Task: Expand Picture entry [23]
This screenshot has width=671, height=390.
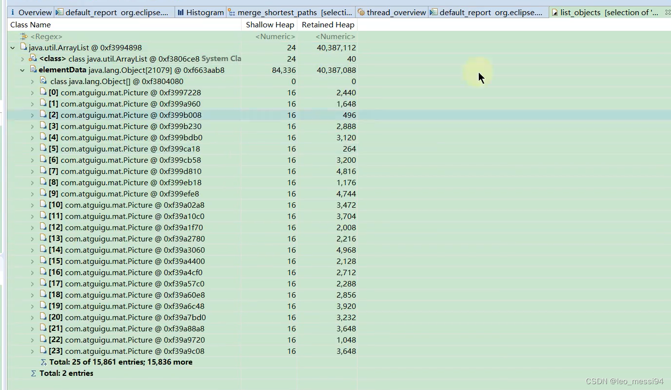Action: [32, 351]
